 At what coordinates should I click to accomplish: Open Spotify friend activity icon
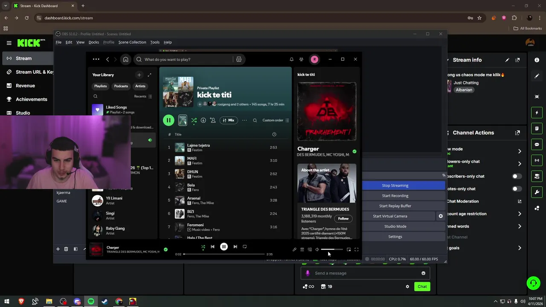click(301, 59)
